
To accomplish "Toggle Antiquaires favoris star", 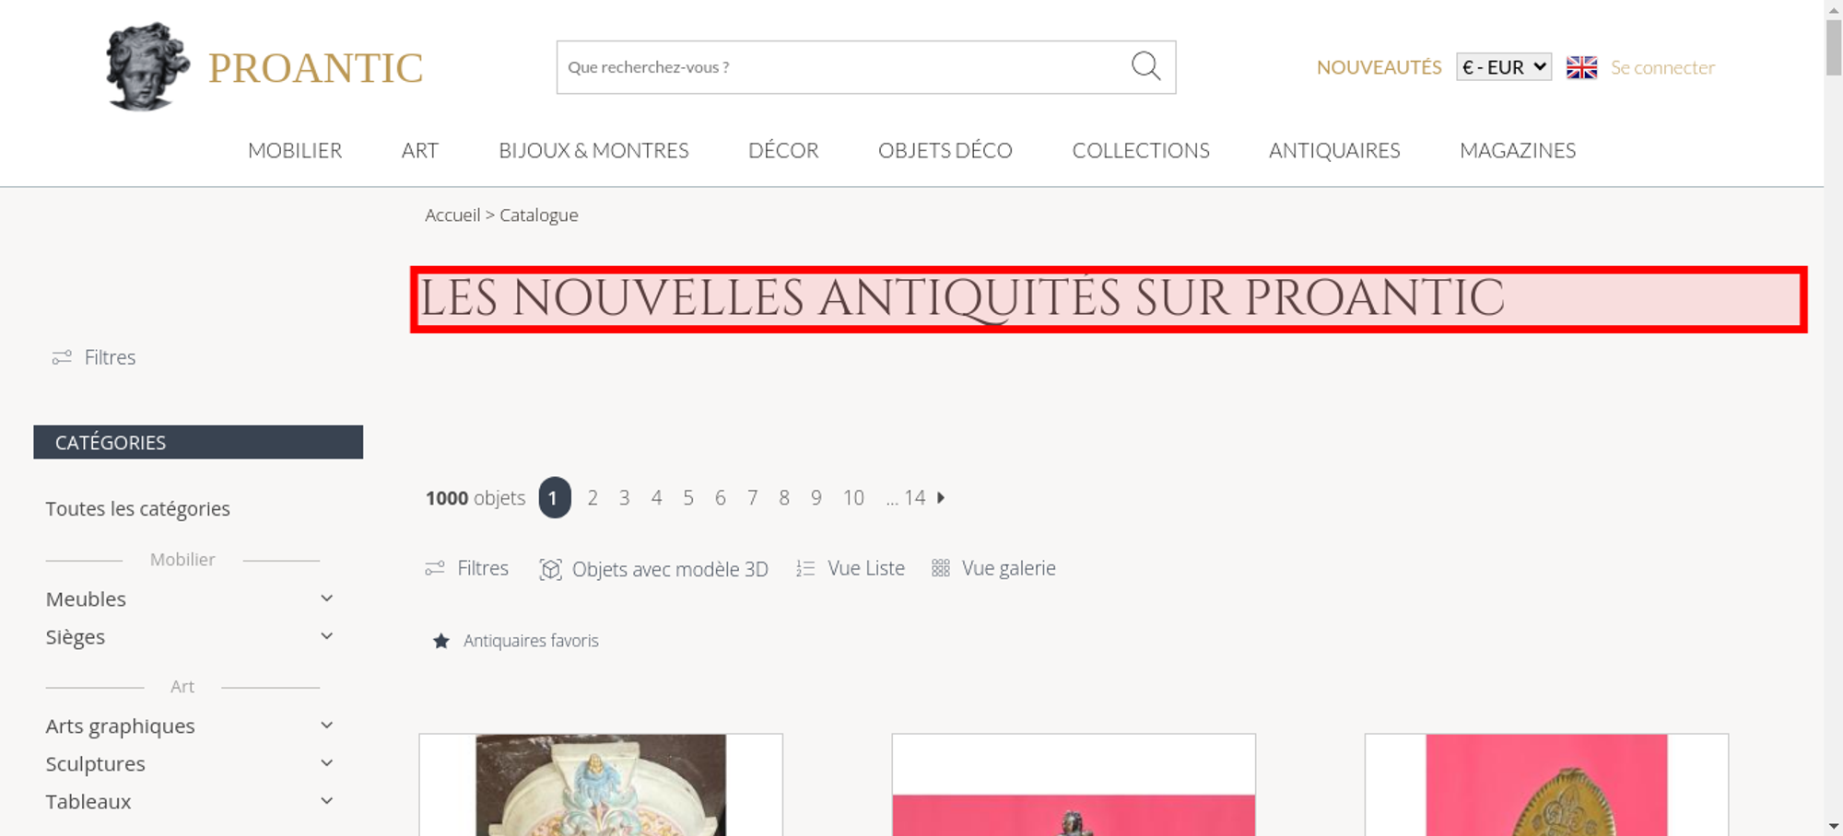I will pyautogui.click(x=441, y=641).
